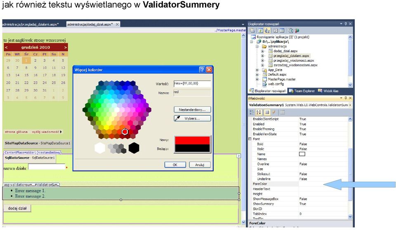Screen dimensions: 396x230
Task: Click the Font Name property value box
Action: tap(302, 154)
